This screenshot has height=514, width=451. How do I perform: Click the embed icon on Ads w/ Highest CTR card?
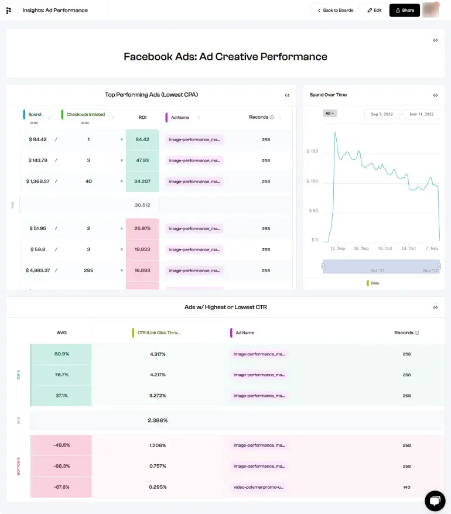pos(435,306)
